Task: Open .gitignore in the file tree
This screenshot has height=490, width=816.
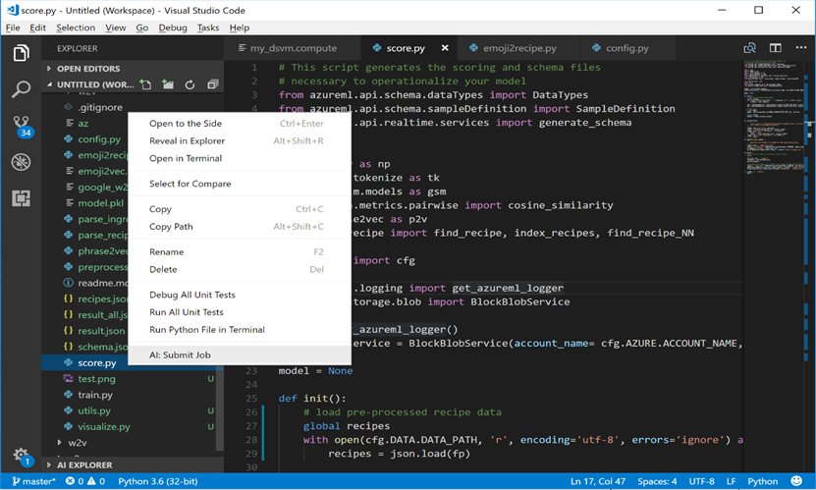Action: point(100,108)
